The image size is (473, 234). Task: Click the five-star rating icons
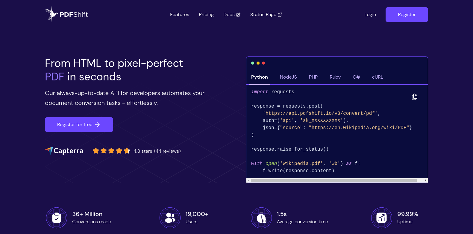tap(111, 151)
